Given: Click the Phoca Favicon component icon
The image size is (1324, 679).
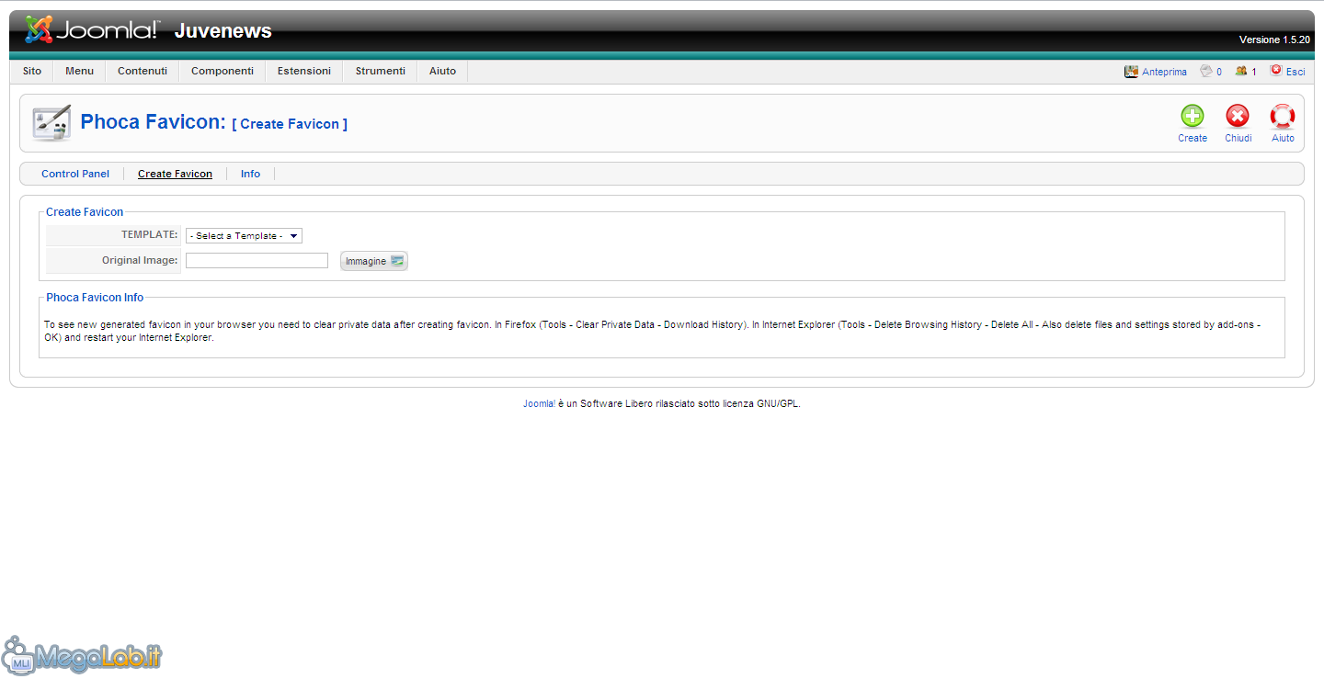Looking at the screenshot, I should 51,123.
